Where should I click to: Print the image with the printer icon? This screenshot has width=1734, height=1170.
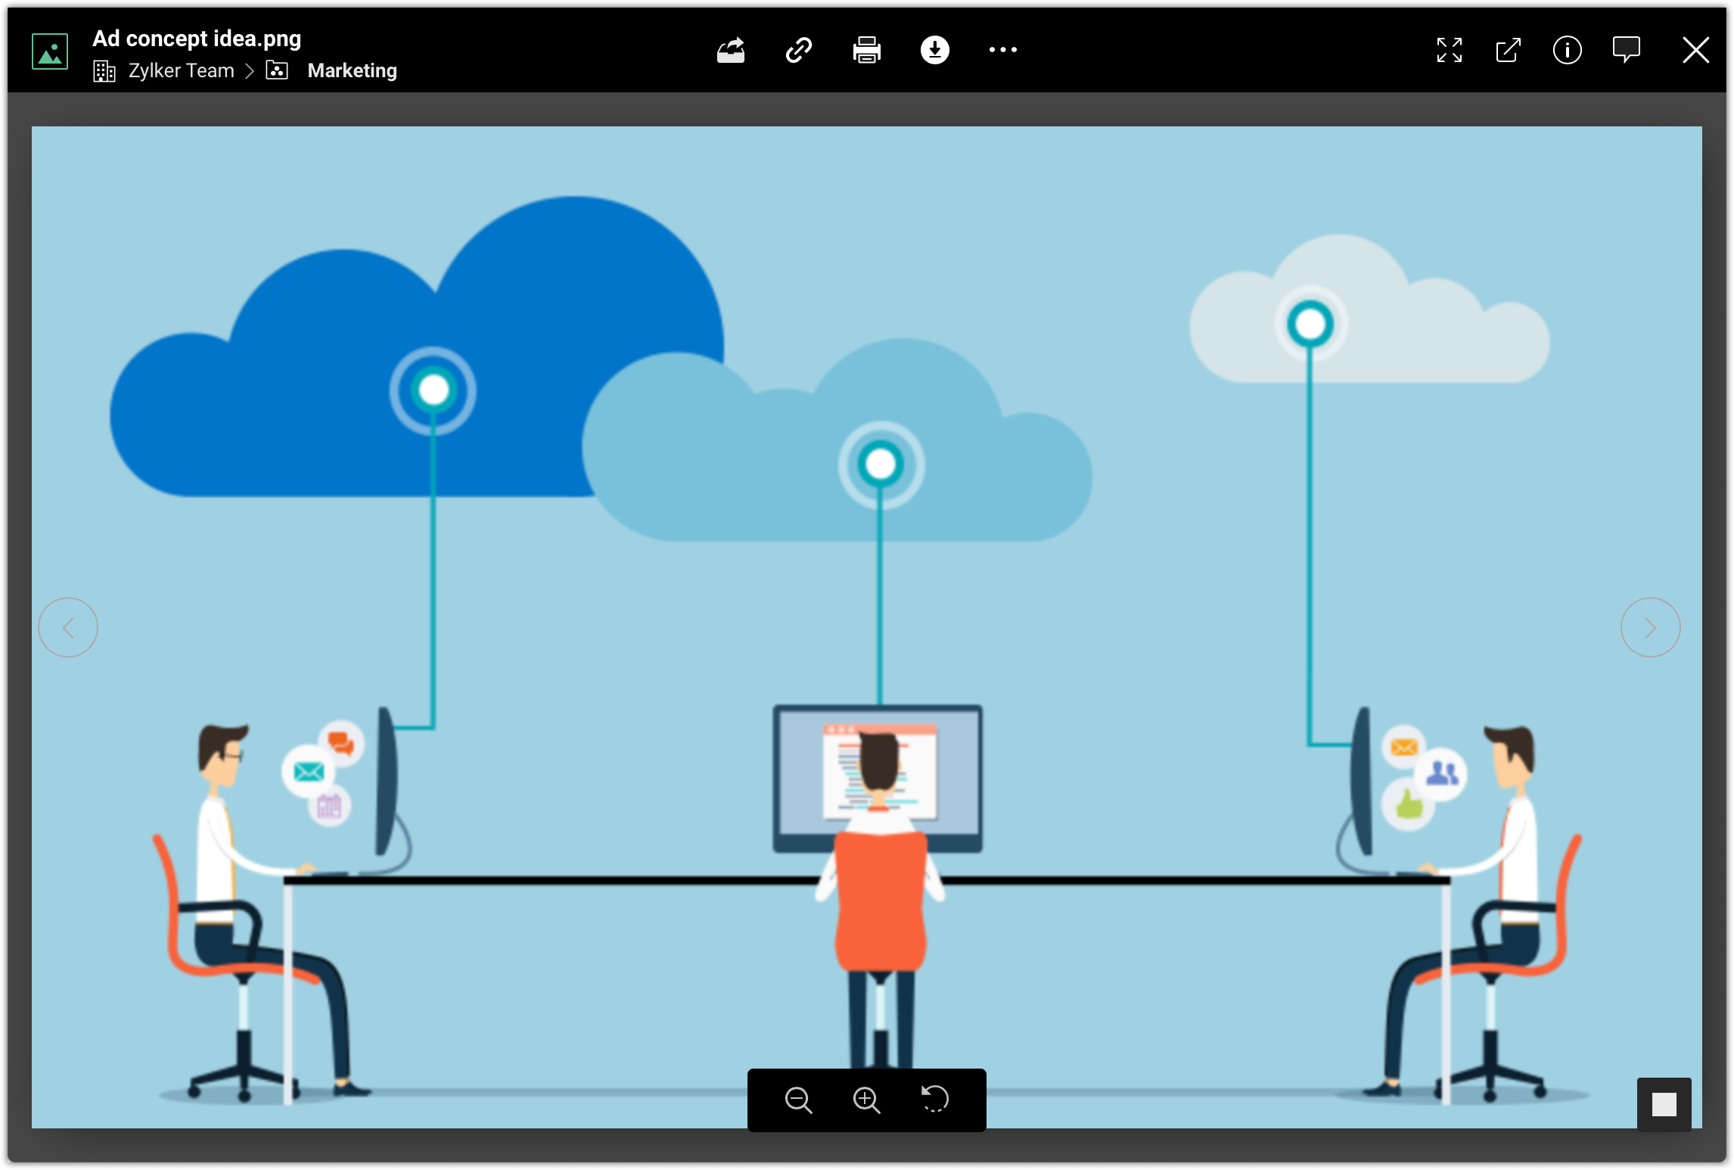(867, 51)
